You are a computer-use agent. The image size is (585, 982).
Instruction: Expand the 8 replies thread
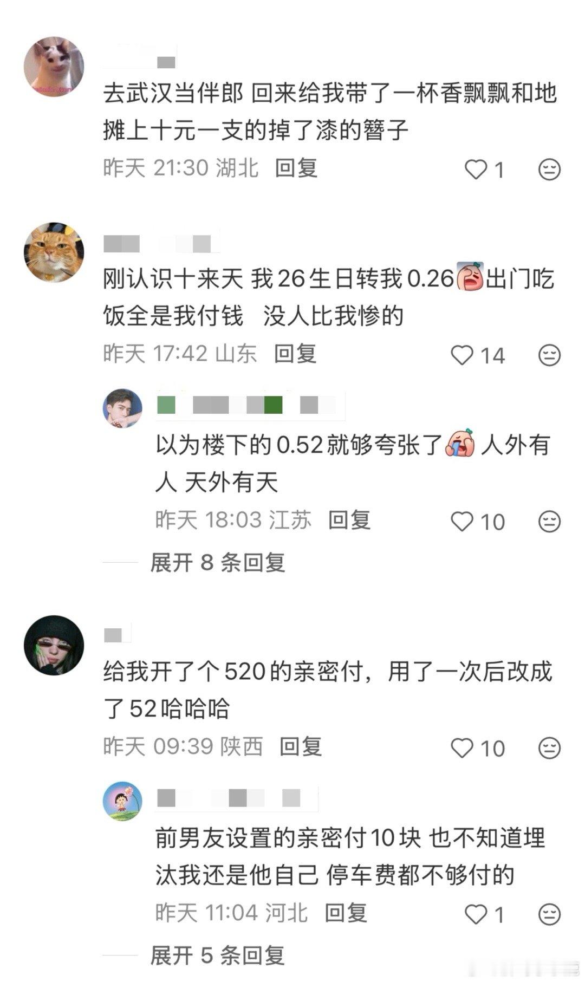(x=217, y=562)
